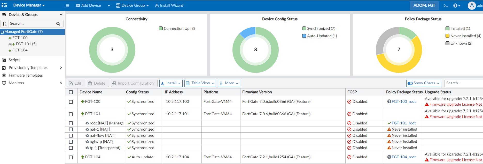This screenshot has height=164, width=483.
Task: Click the table search input field
Action: [x=463, y=83]
